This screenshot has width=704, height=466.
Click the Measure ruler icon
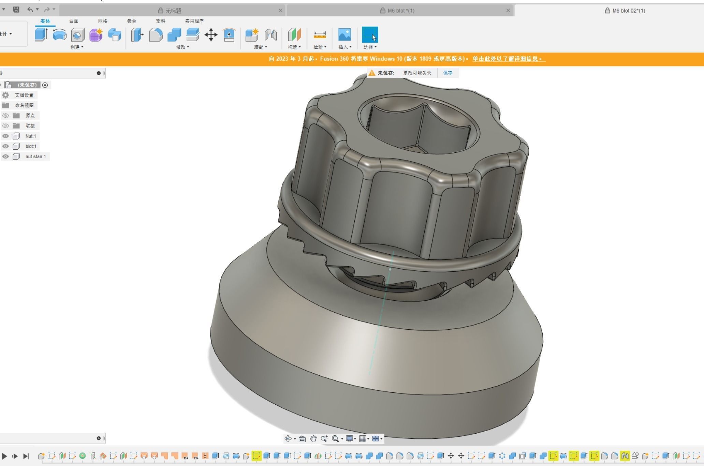click(x=320, y=35)
